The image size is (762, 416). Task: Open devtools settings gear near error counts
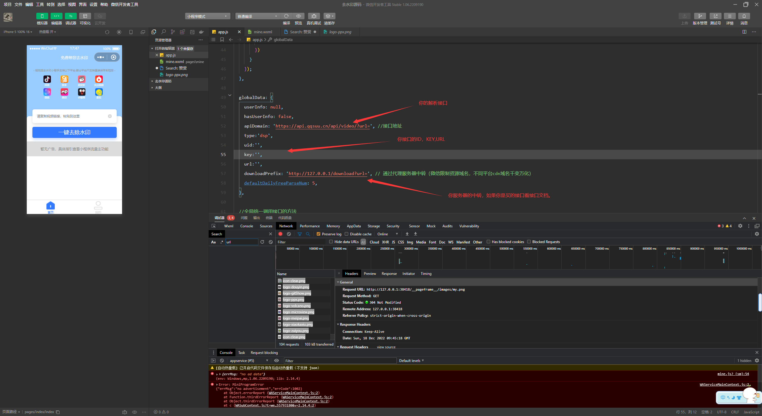[x=740, y=226]
